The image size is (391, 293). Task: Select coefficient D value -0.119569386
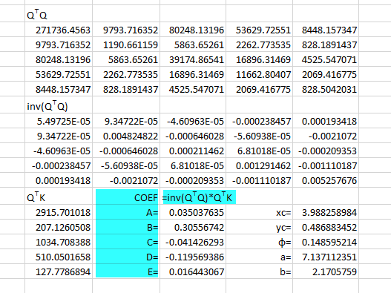[x=193, y=257]
